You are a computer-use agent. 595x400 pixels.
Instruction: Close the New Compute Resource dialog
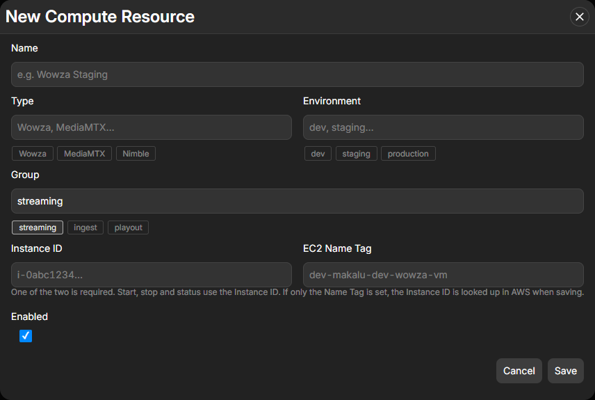coord(579,17)
